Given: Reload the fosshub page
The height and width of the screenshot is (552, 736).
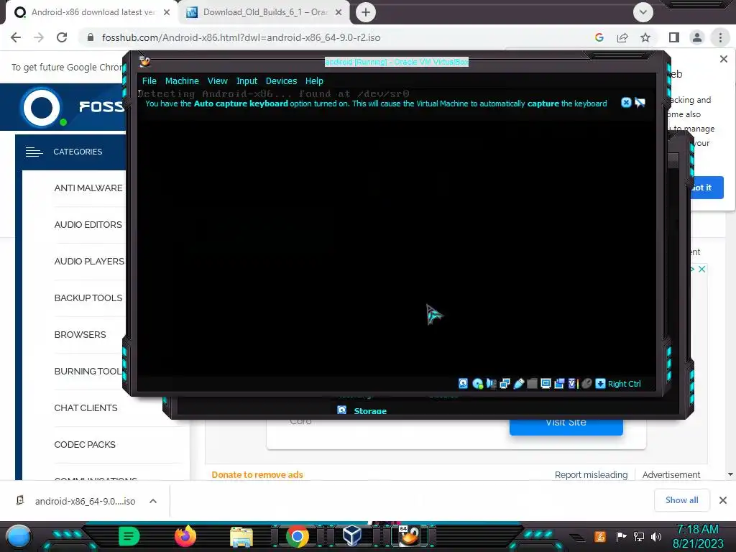Looking at the screenshot, I should coord(62,37).
